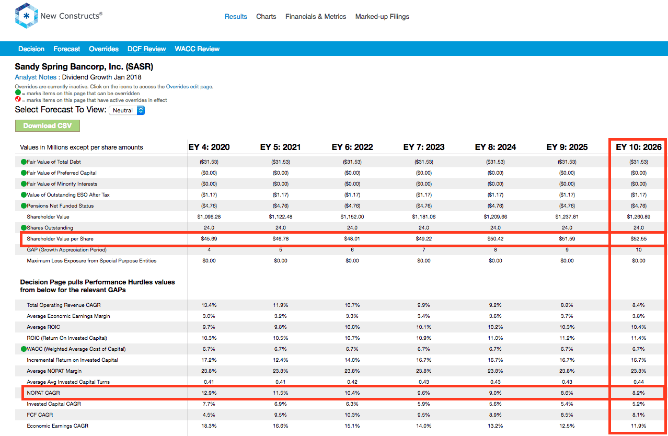Open Financials & Metrics menu
The image size is (668, 436).
click(x=316, y=17)
